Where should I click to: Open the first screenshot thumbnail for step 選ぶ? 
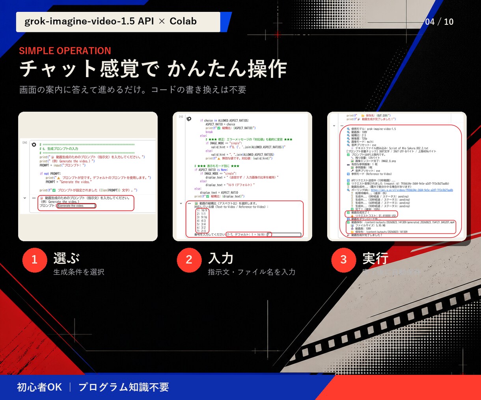(x=88, y=176)
